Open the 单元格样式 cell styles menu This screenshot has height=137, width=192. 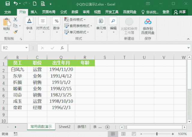coord(76,32)
